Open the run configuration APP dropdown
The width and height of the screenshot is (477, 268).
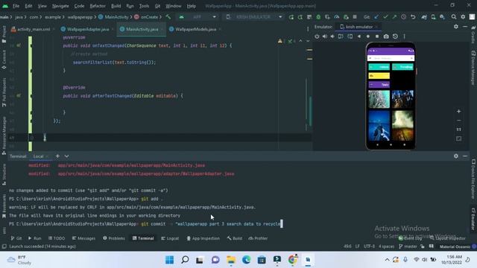point(198,16)
